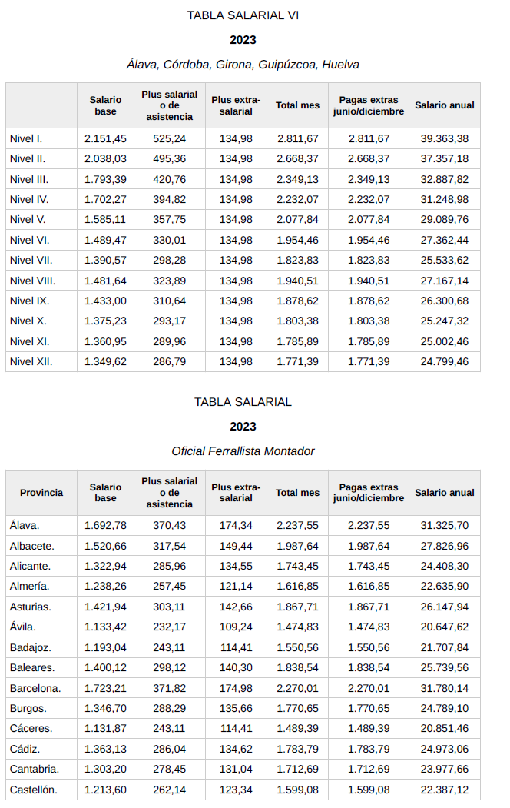
Task: Click Cádiz salario anual 24.973,06
Action: point(444,749)
